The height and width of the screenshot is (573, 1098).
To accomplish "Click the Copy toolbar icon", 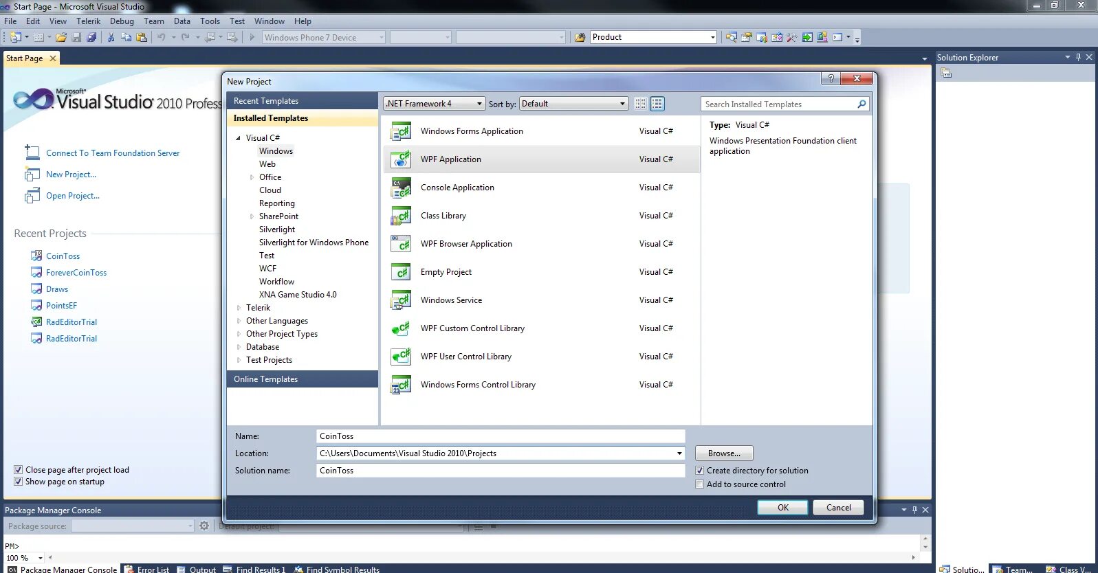I will click(x=127, y=37).
